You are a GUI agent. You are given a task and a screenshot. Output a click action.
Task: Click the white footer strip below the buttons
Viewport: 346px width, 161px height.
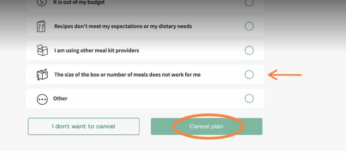tap(173, 155)
